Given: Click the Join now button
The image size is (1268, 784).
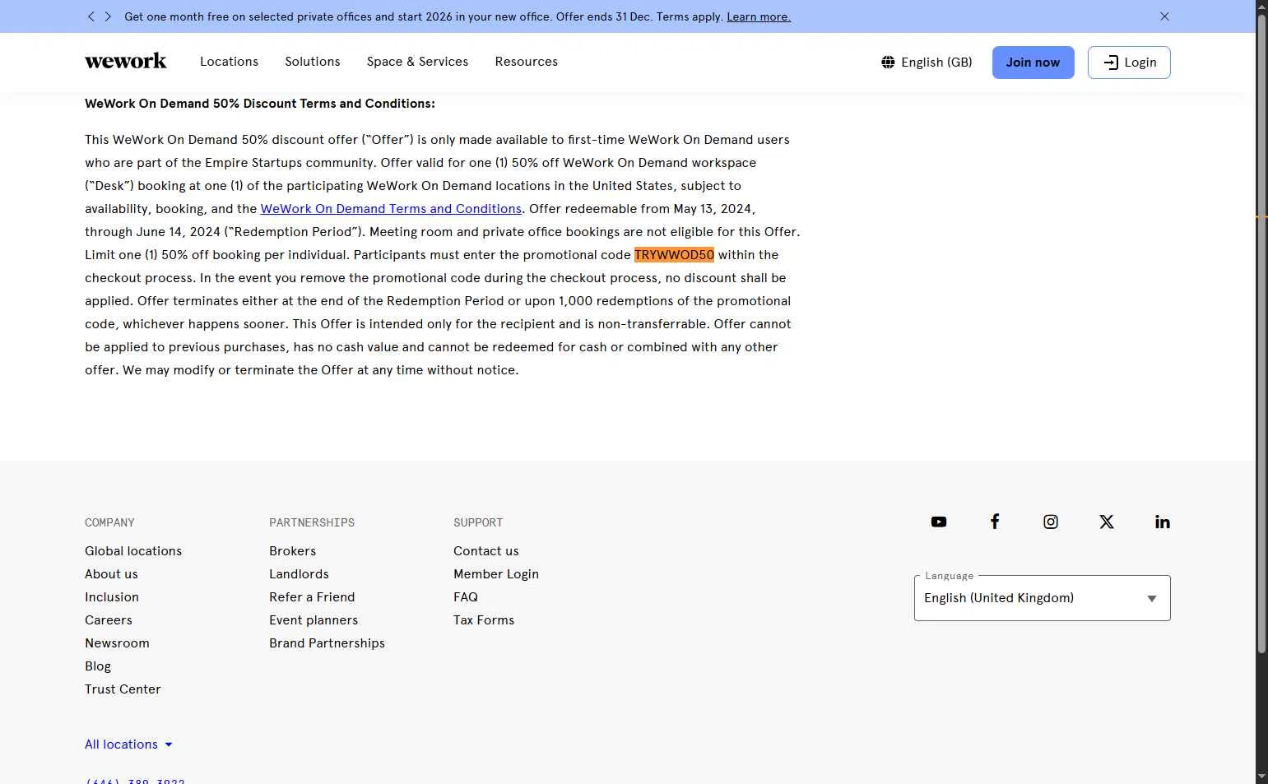Looking at the screenshot, I should tap(1033, 63).
